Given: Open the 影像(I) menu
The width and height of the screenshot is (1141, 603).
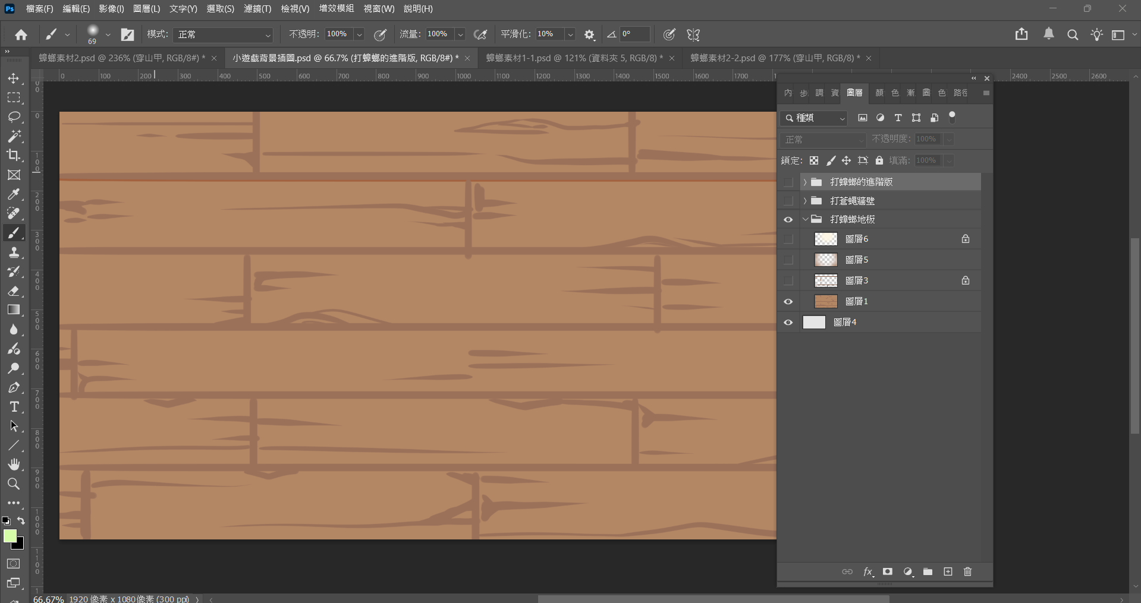Looking at the screenshot, I should 111,9.
